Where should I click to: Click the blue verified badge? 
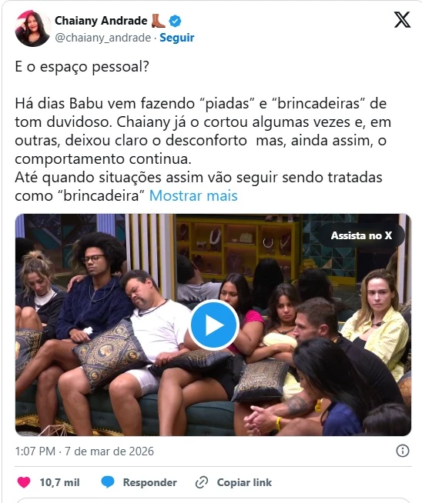tap(175, 22)
